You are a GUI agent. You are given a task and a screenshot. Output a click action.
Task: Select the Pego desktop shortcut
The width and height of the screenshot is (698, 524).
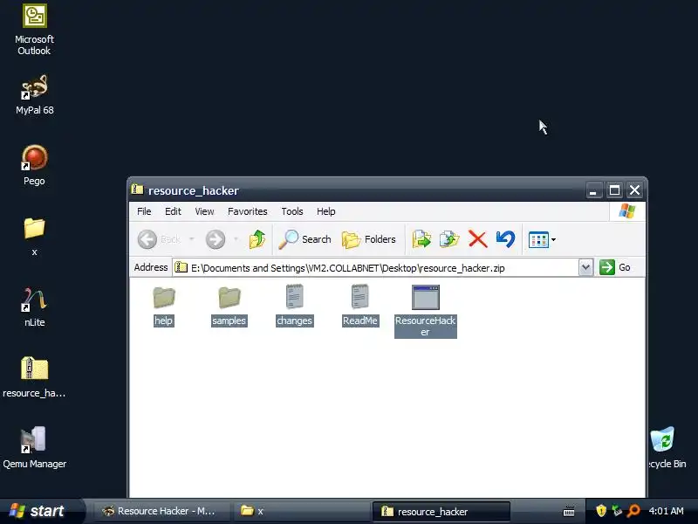point(34,165)
